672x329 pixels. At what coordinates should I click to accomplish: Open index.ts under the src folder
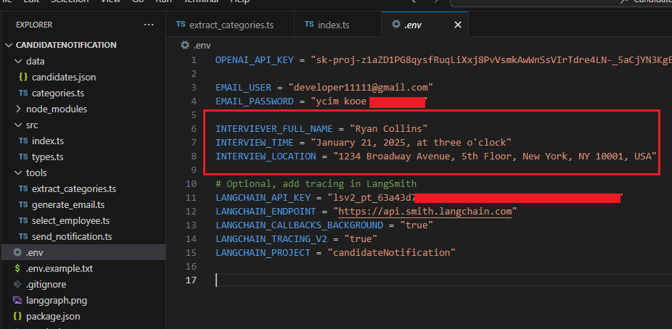pos(48,141)
